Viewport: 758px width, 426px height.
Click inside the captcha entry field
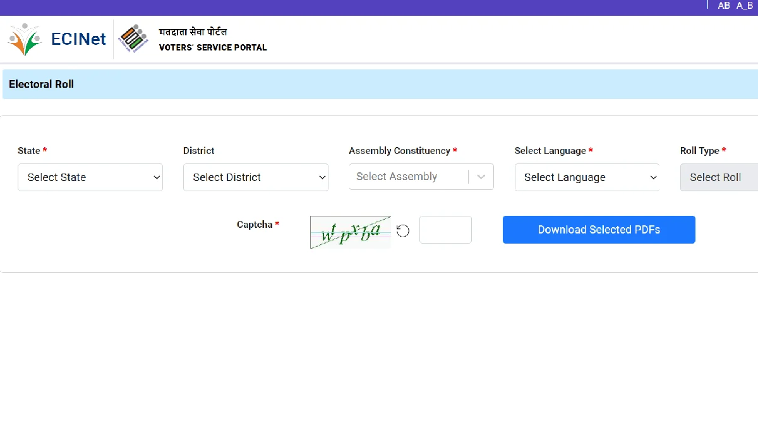coord(445,230)
